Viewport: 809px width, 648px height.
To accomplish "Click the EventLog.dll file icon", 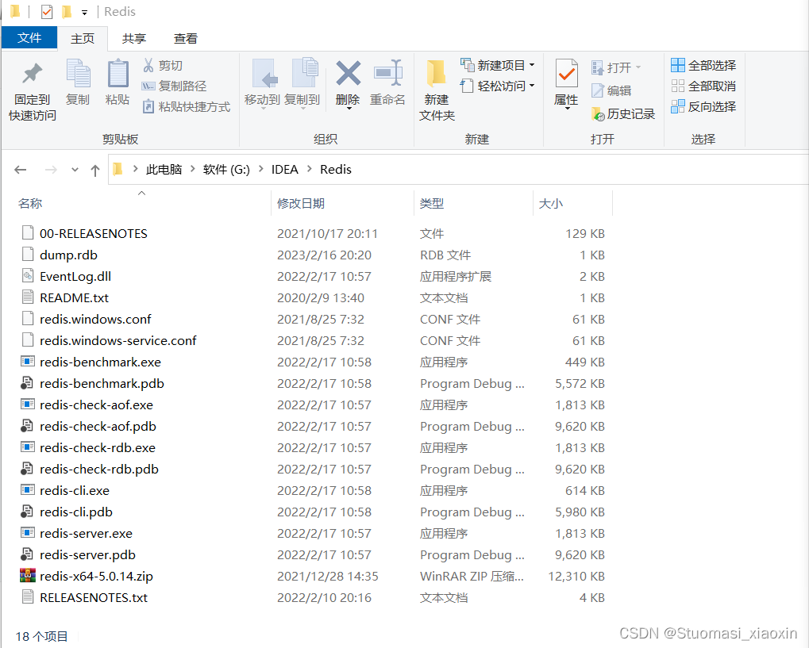I will point(28,276).
